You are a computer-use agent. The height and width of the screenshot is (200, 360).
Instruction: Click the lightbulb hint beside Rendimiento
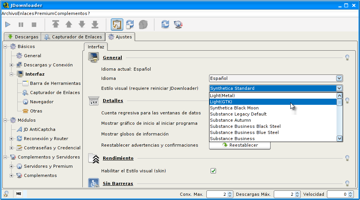tap(347, 158)
